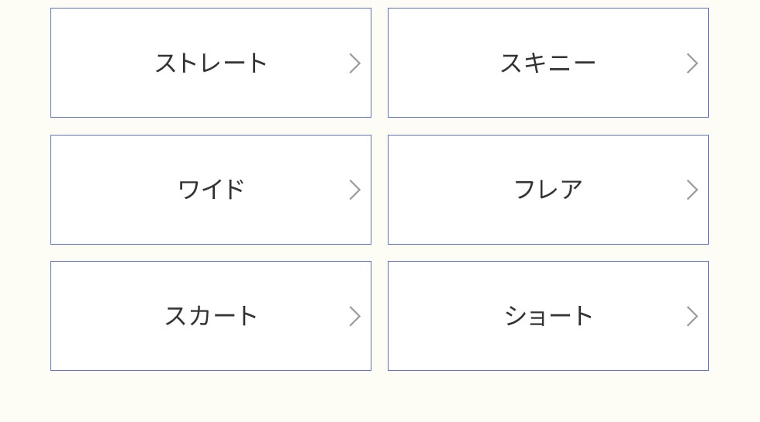The height and width of the screenshot is (422, 760).
Task: Click the フレア text label
Action: point(548,189)
